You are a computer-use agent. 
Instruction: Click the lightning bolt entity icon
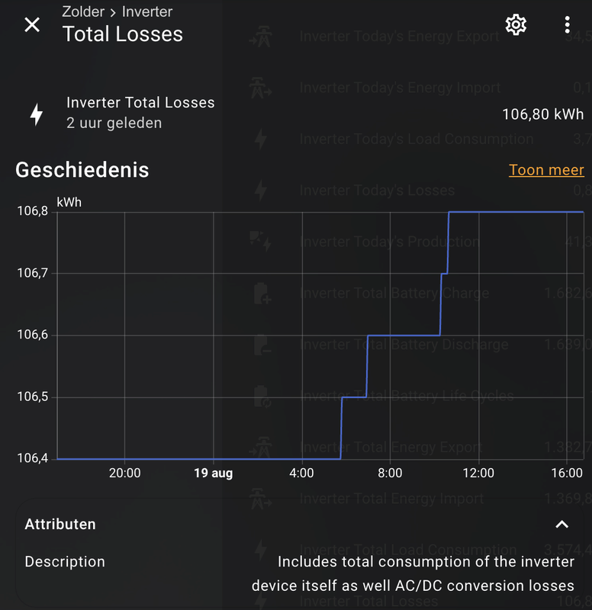36,114
